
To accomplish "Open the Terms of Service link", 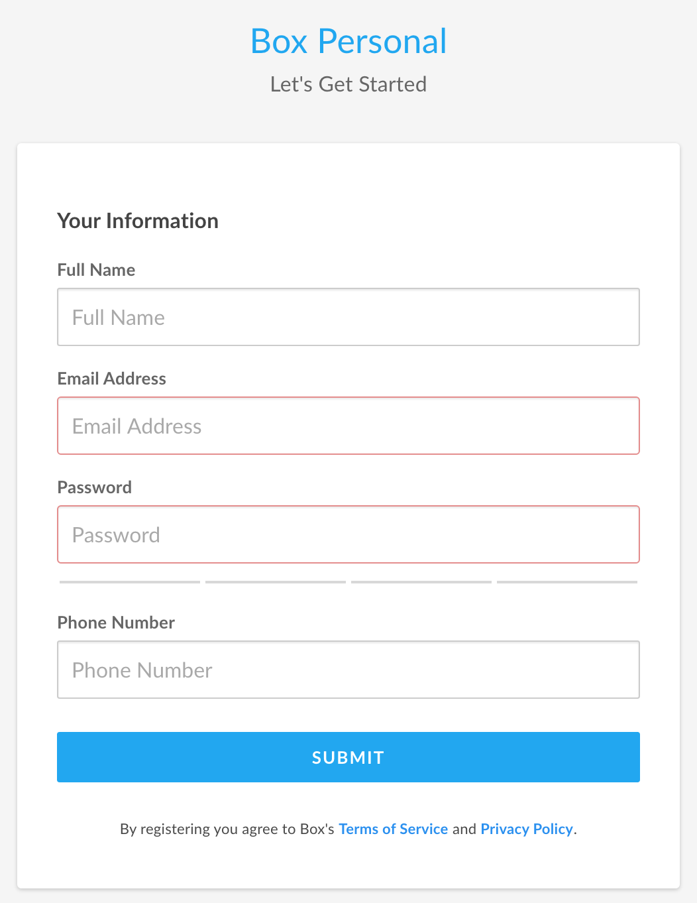I will (394, 829).
